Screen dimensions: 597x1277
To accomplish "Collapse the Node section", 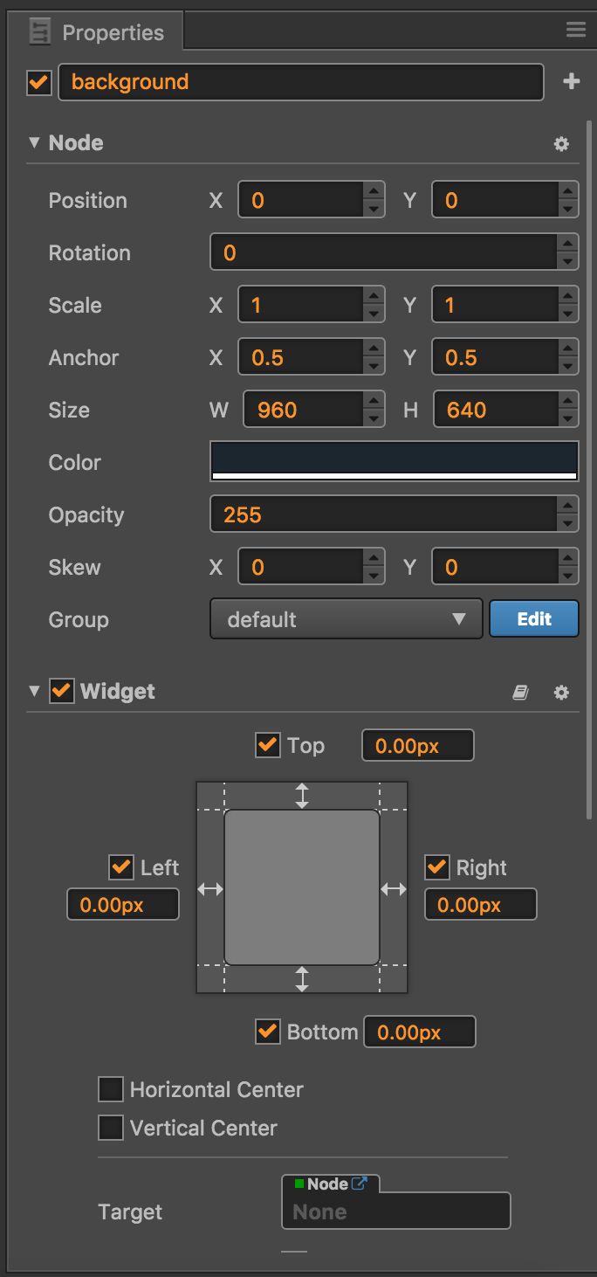I will 34,142.
